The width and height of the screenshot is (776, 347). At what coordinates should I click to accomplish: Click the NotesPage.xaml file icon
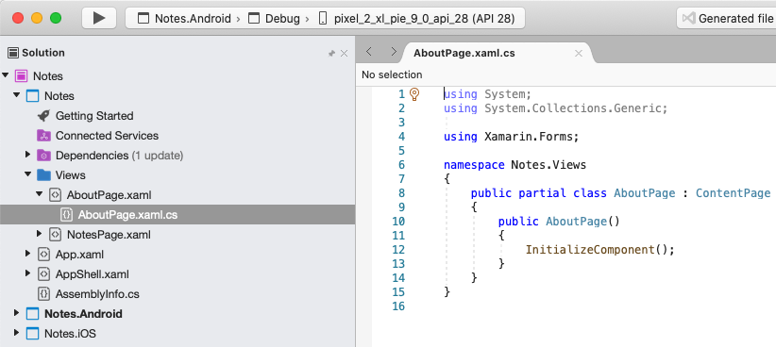[55, 234]
